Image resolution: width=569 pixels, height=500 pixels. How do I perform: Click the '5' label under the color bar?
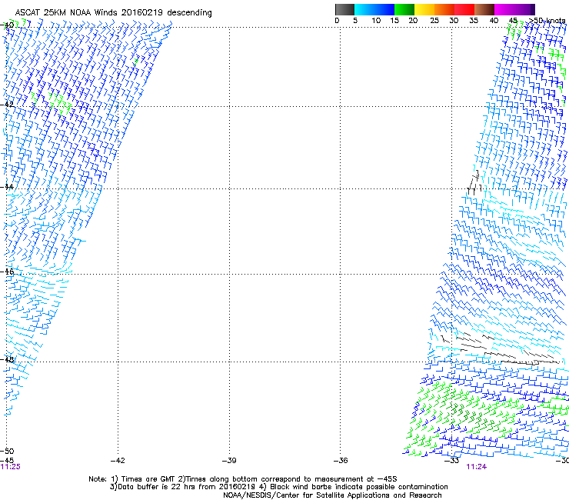coord(355,21)
